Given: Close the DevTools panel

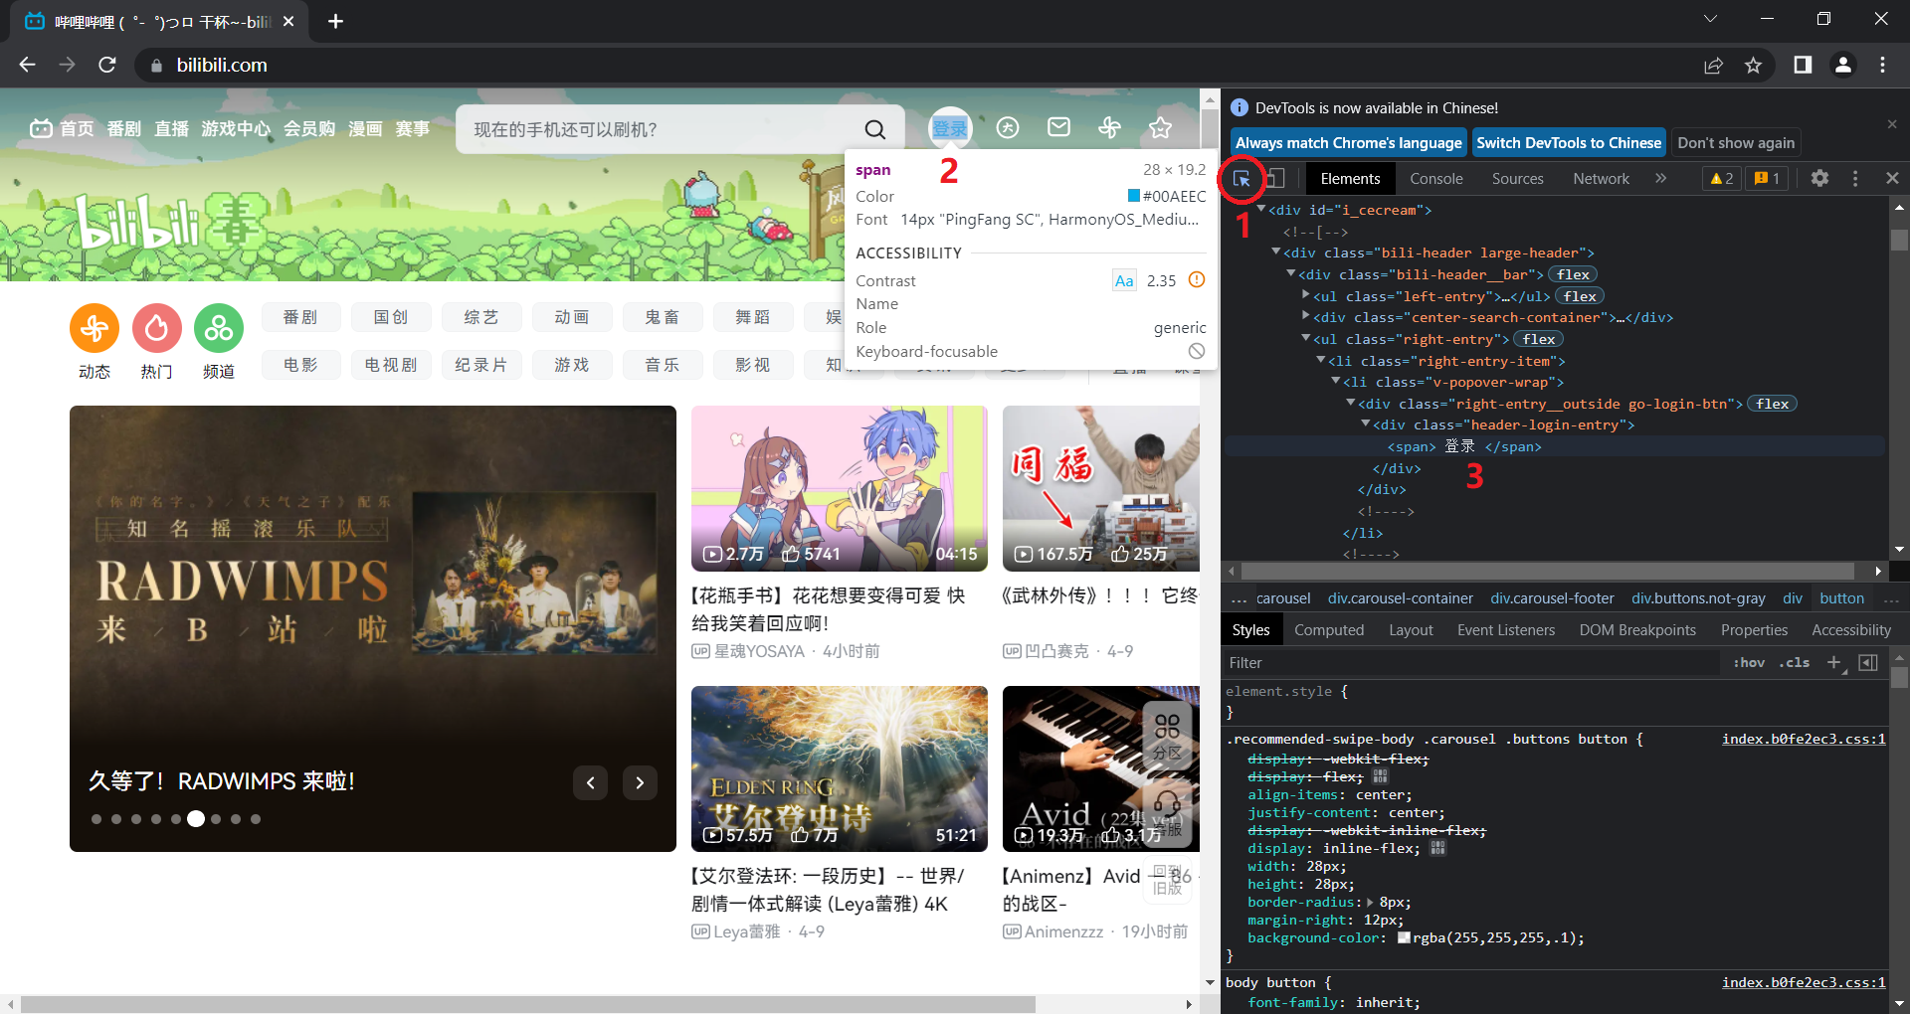Looking at the screenshot, I should click(1892, 178).
